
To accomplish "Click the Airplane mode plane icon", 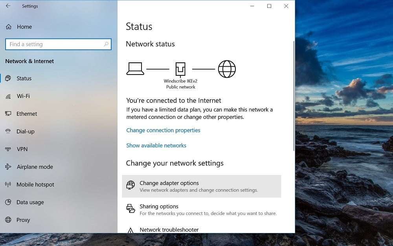I will coord(8,167).
